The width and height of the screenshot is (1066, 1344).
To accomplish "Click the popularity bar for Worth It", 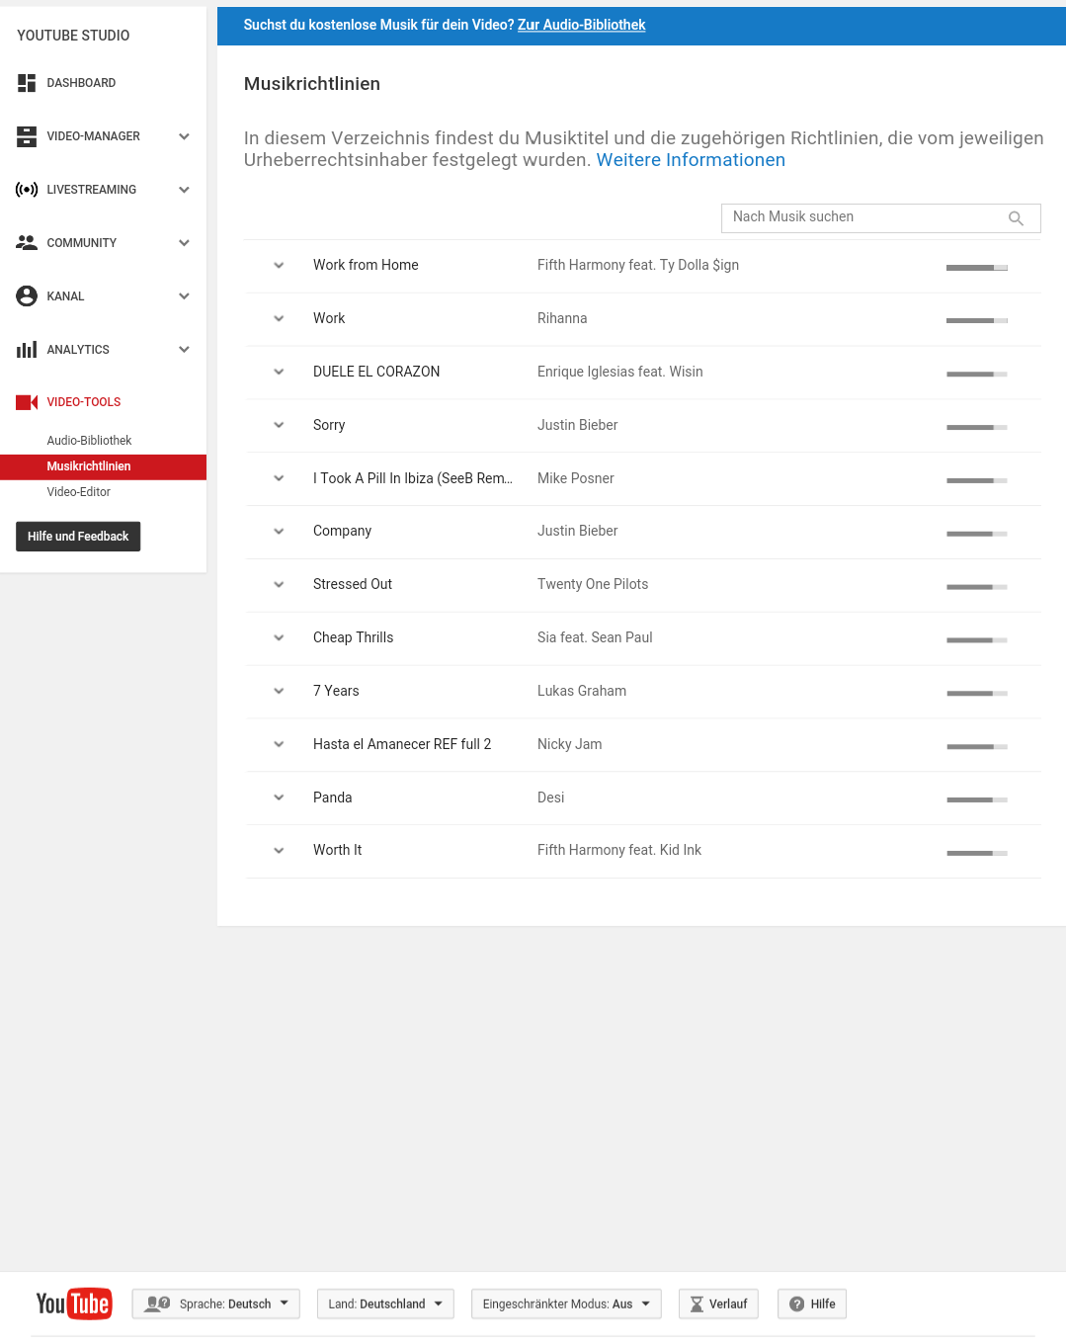I will pos(977,853).
